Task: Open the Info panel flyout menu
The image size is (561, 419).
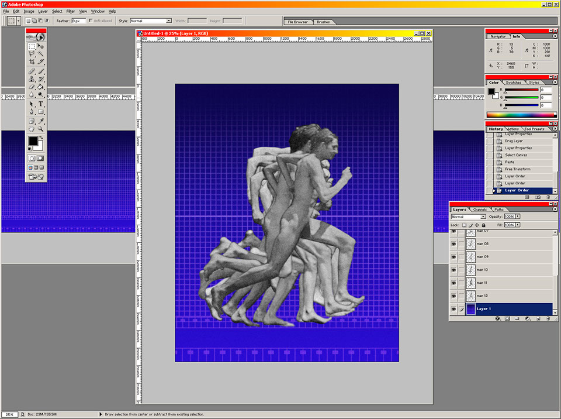Action: (555, 36)
